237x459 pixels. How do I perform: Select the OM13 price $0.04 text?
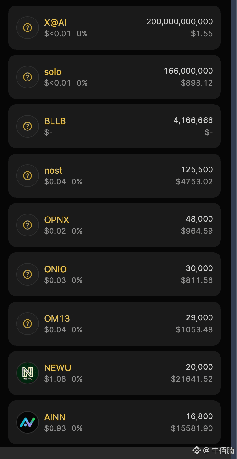[55, 329]
